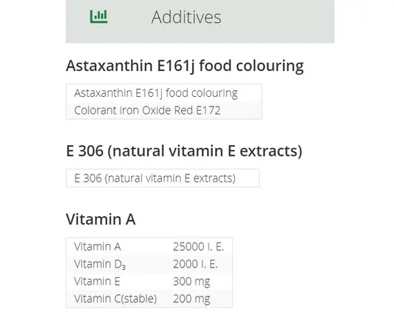Select the Vitamin C(stable) row label
Screen dimensions: 394x323
coord(115,299)
